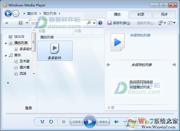Toggle shuffle mode
This screenshot has height=131, width=180.
[42, 122]
